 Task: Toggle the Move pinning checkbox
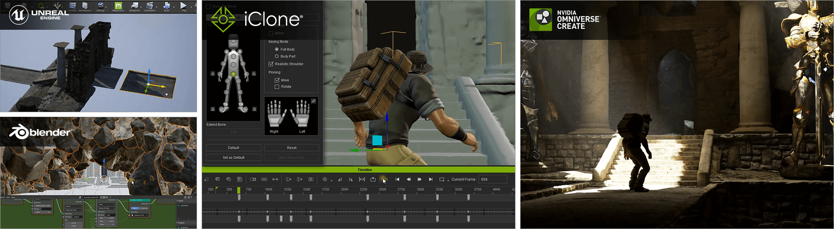277,80
